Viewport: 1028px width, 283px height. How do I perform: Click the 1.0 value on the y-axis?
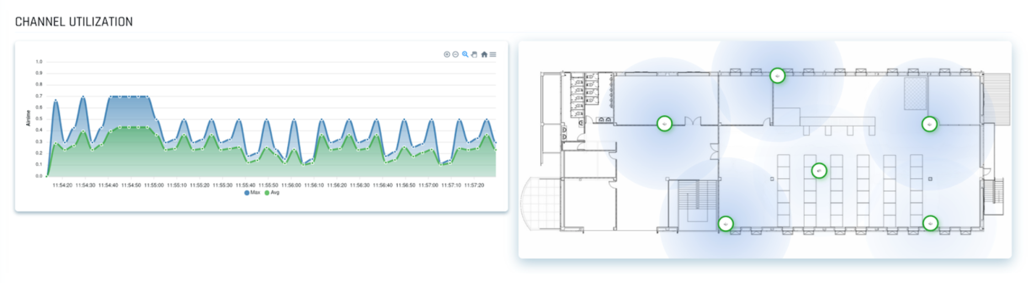point(39,62)
